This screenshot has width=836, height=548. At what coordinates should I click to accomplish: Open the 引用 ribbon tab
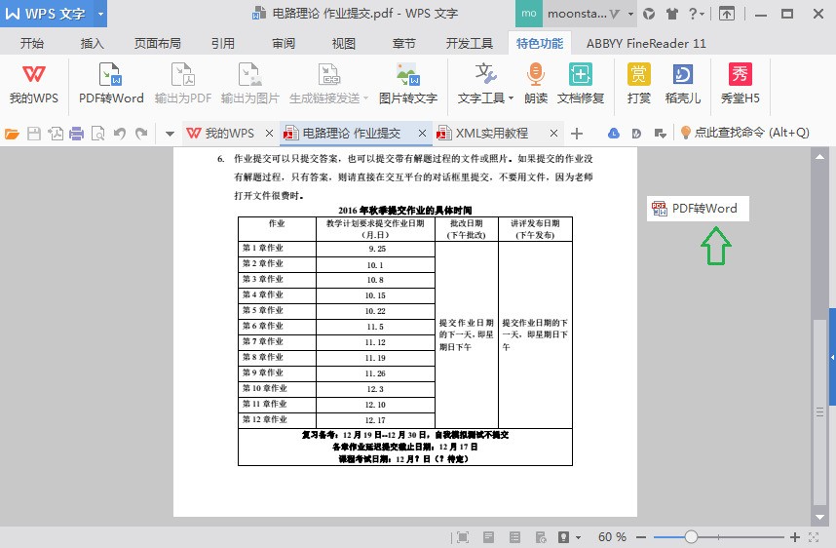223,43
